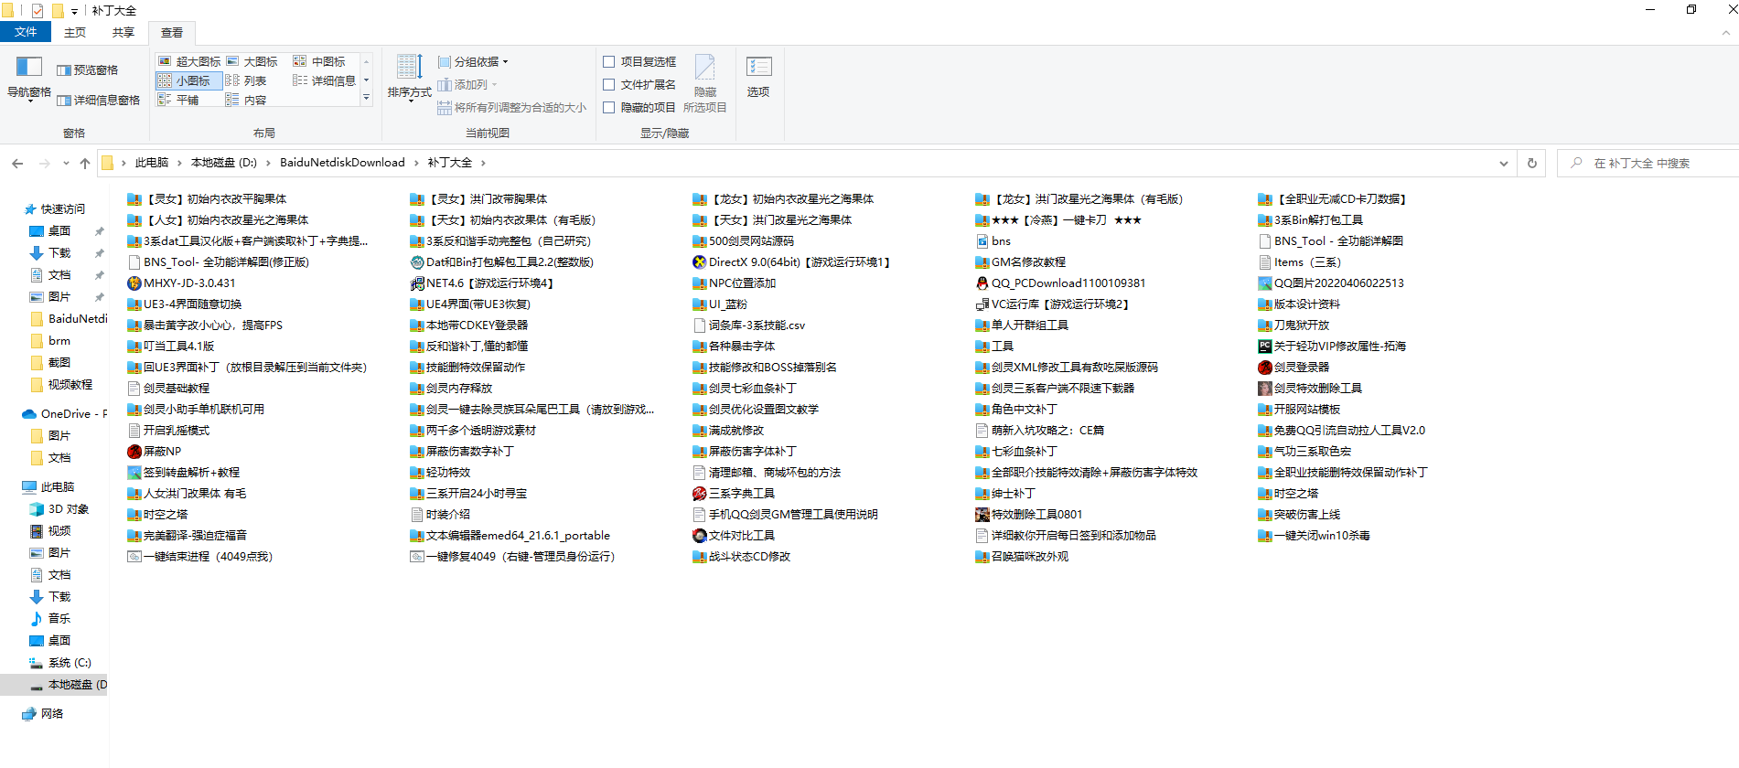Expand chevron after 补丁大全 in address bar
The height and width of the screenshot is (768, 1739).
(x=483, y=164)
